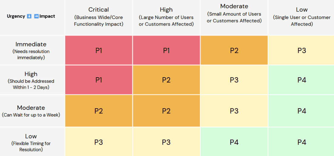Select the Moderate impact column header
The image size is (334, 156).
234,14
